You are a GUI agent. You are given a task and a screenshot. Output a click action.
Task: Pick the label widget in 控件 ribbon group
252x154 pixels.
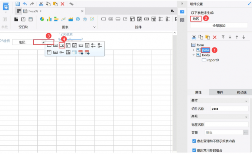(111, 19)
